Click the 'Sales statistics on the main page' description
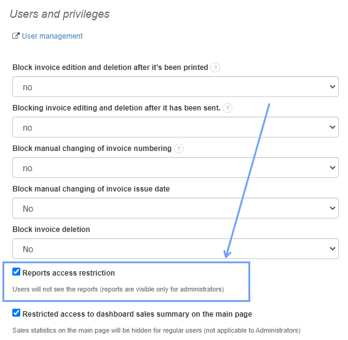 156,330
